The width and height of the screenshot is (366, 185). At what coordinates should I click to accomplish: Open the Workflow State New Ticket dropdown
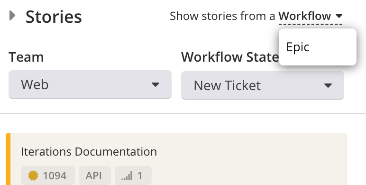pyautogui.click(x=263, y=85)
